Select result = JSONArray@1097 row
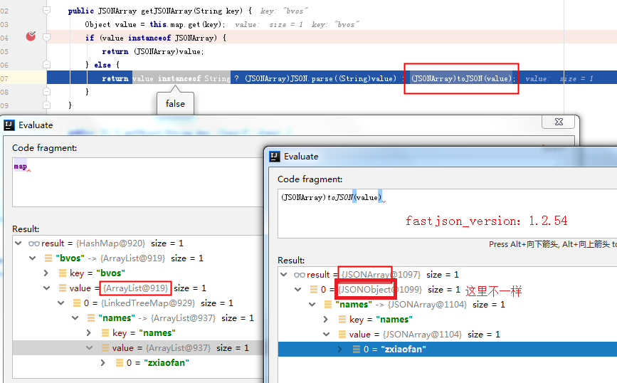The image size is (617, 383). coord(448,275)
